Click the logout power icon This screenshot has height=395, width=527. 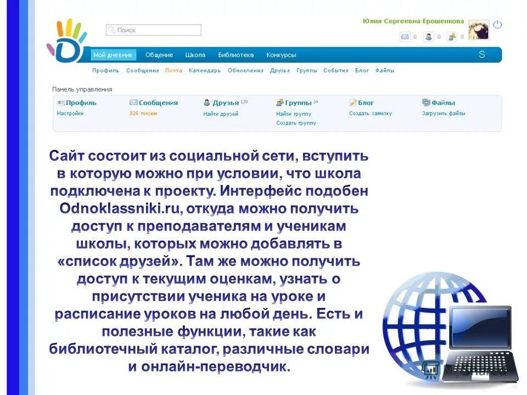[498, 25]
